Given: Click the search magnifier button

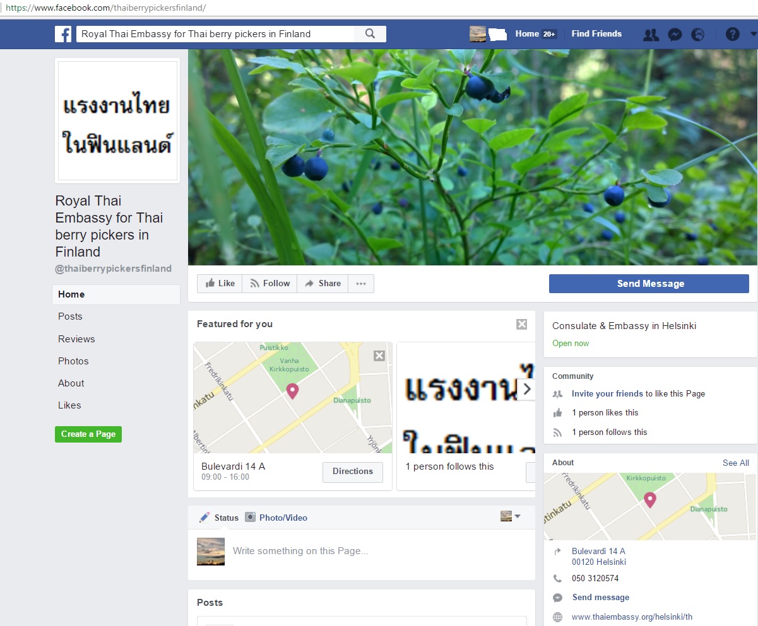Looking at the screenshot, I should pyautogui.click(x=370, y=34).
